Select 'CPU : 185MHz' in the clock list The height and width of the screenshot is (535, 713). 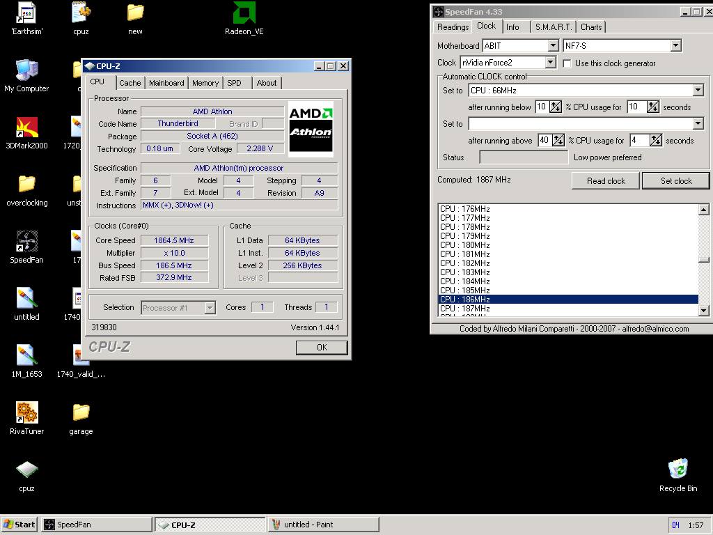pyautogui.click(x=568, y=290)
